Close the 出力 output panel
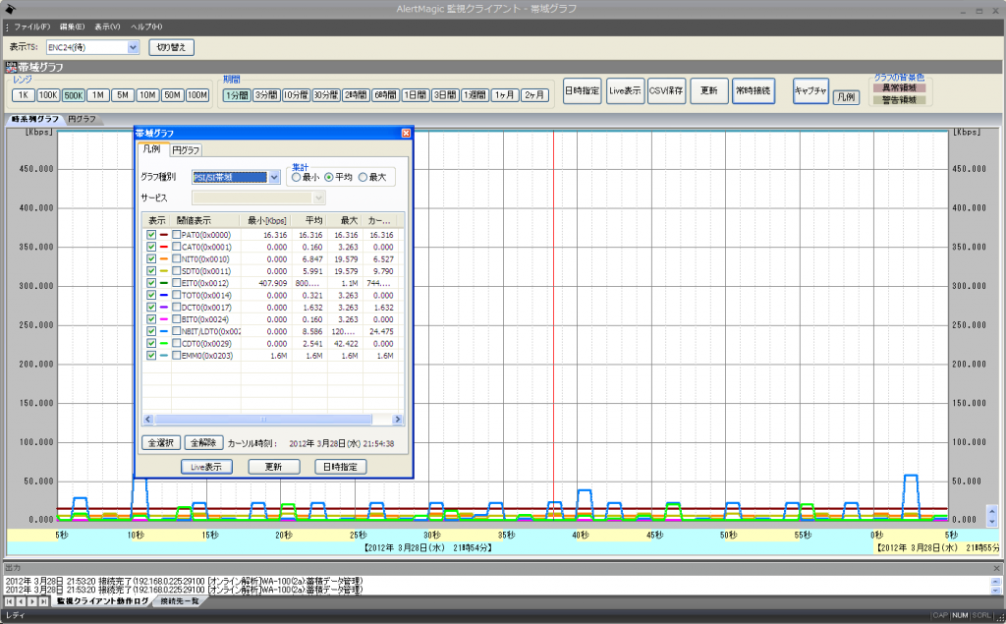This screenshot has width=1006, height=624. [996, 568]
